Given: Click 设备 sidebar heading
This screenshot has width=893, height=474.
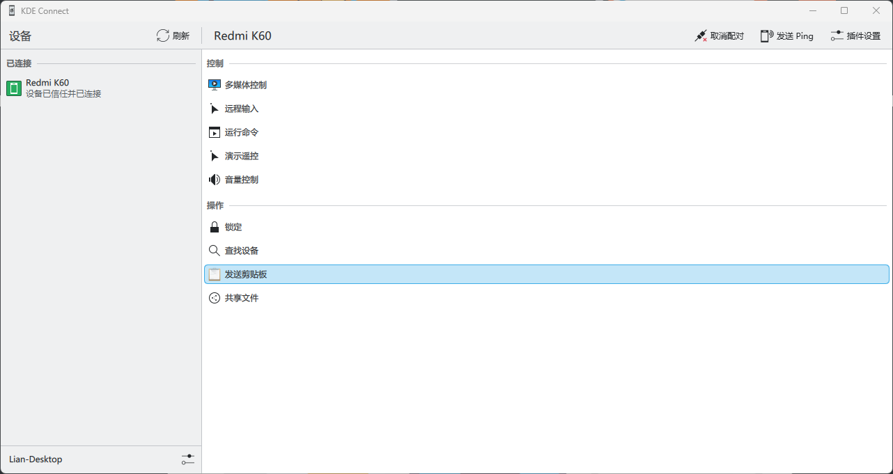Looking at the screenshot, I should 20,36.
